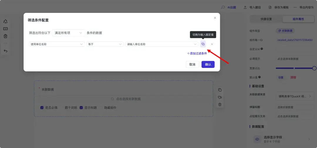Click the 关联数据 title in form canvas
This screenshot has width=317, height=148.
click(48, 90)
